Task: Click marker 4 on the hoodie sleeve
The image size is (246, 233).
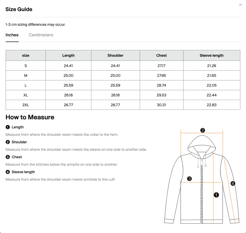Action: (x=233, y=183)
